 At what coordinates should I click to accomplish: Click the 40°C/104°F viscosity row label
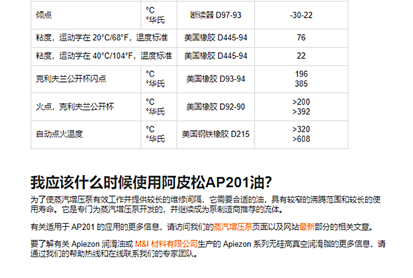(104, 56)
